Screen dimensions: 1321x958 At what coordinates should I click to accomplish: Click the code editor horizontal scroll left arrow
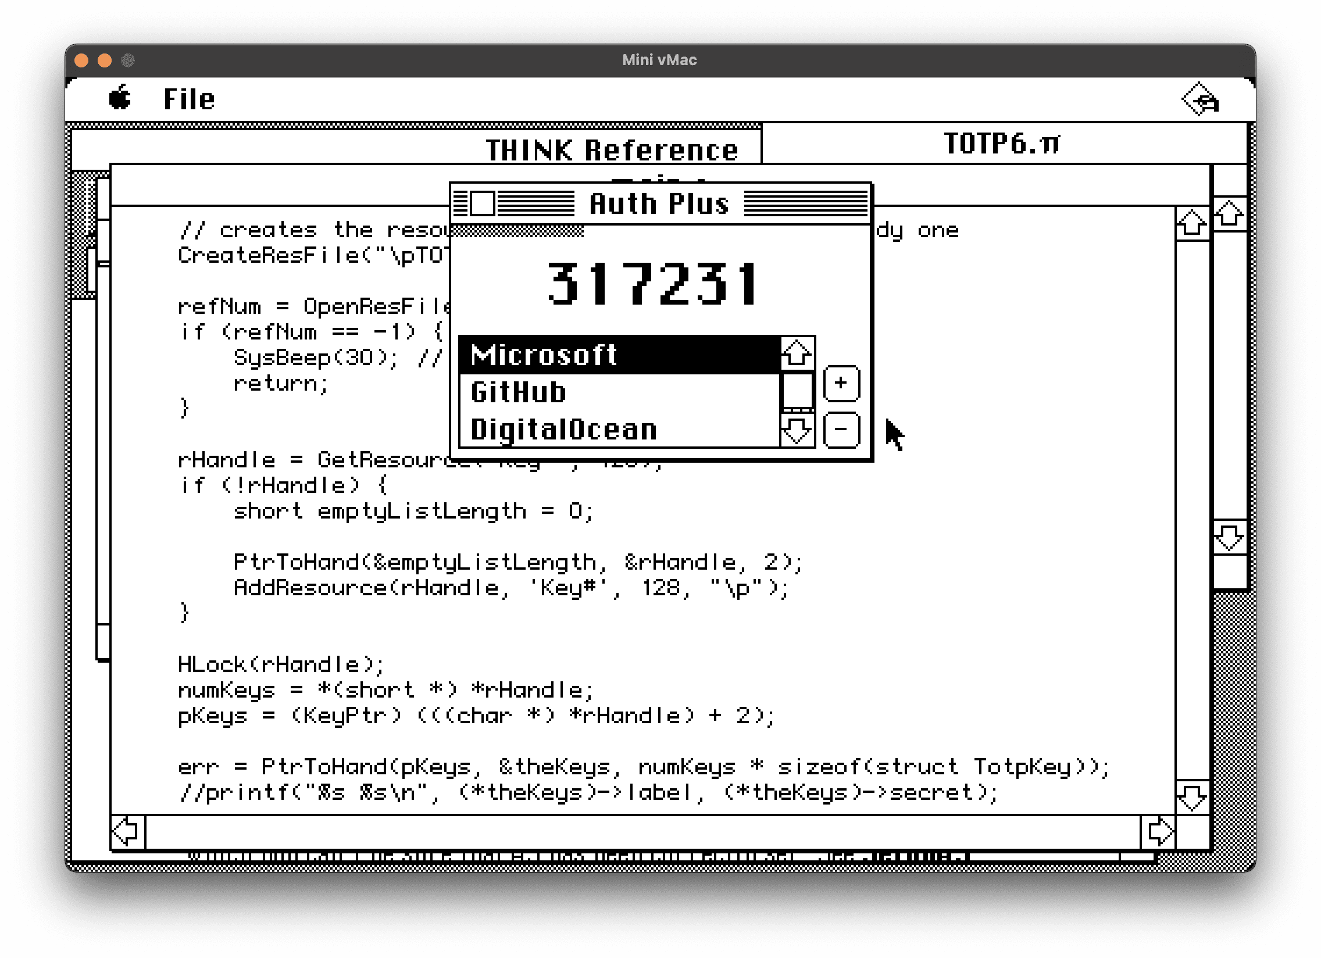127,832
